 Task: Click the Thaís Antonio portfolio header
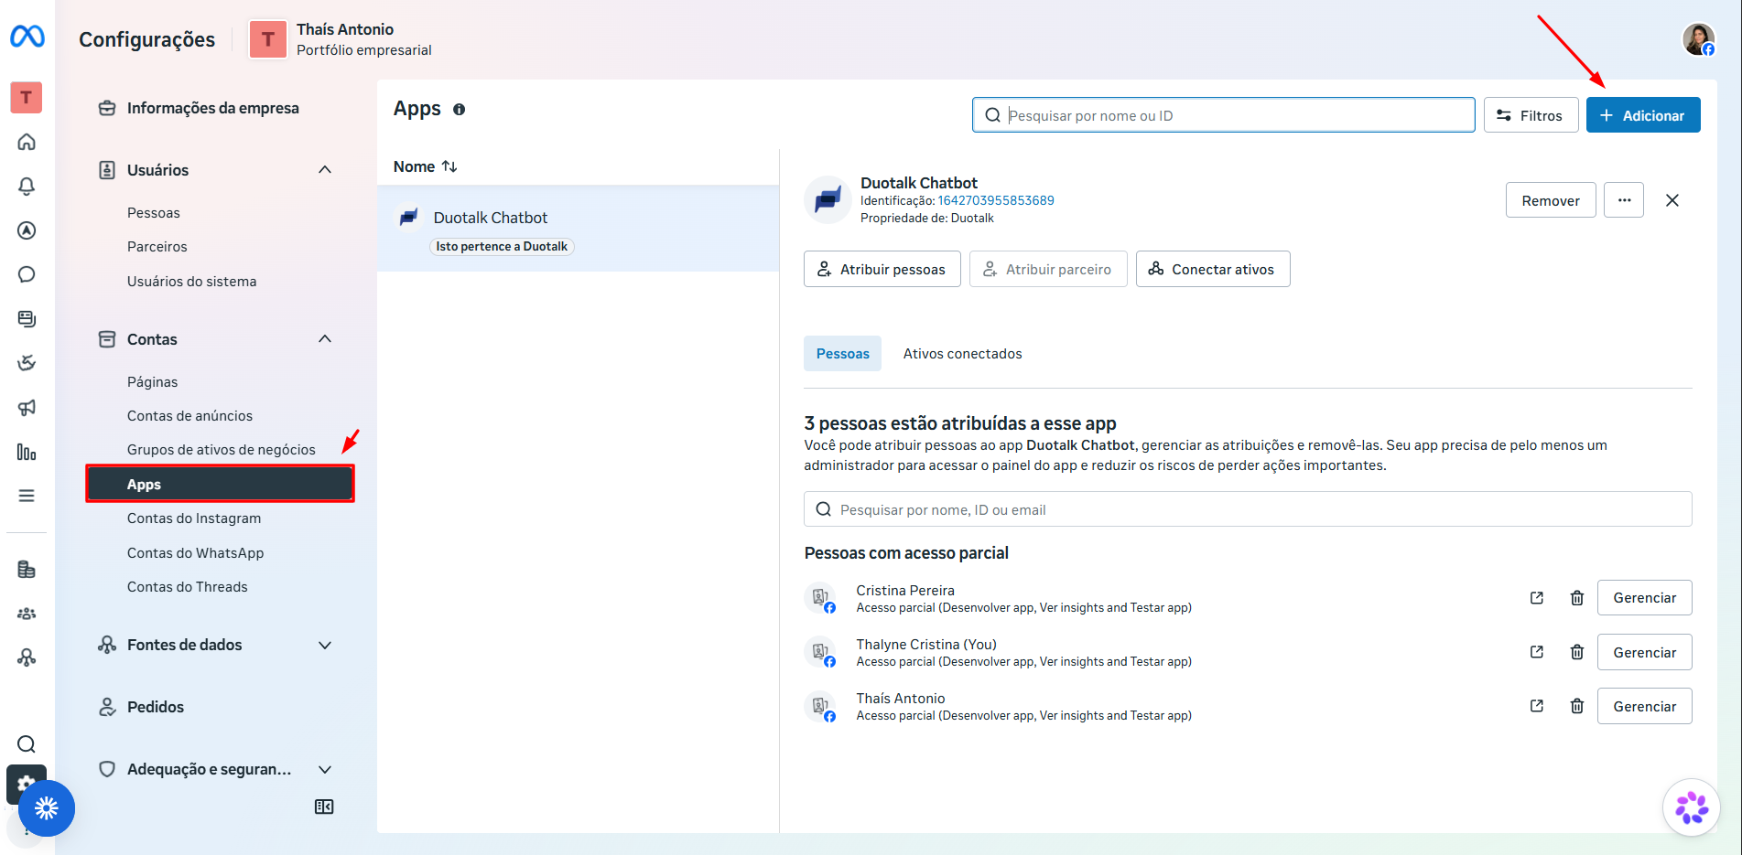click(x=341, y=39)
